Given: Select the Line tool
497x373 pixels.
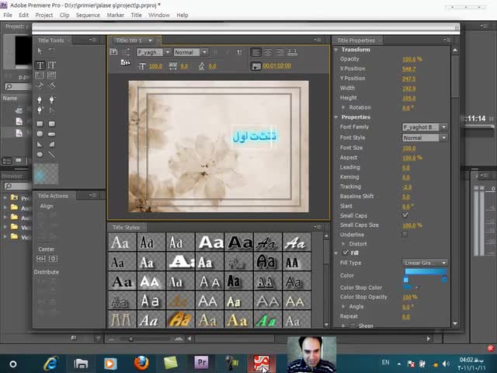Looking at the screenshot, I should click(51, 155).
